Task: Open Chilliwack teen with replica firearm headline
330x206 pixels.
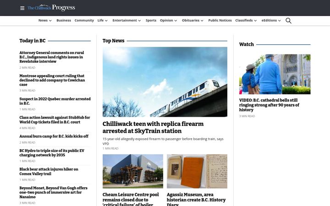Action: [153, 127]
